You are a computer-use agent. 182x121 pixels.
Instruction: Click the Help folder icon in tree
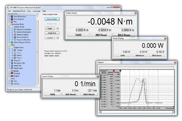point(9,79)
